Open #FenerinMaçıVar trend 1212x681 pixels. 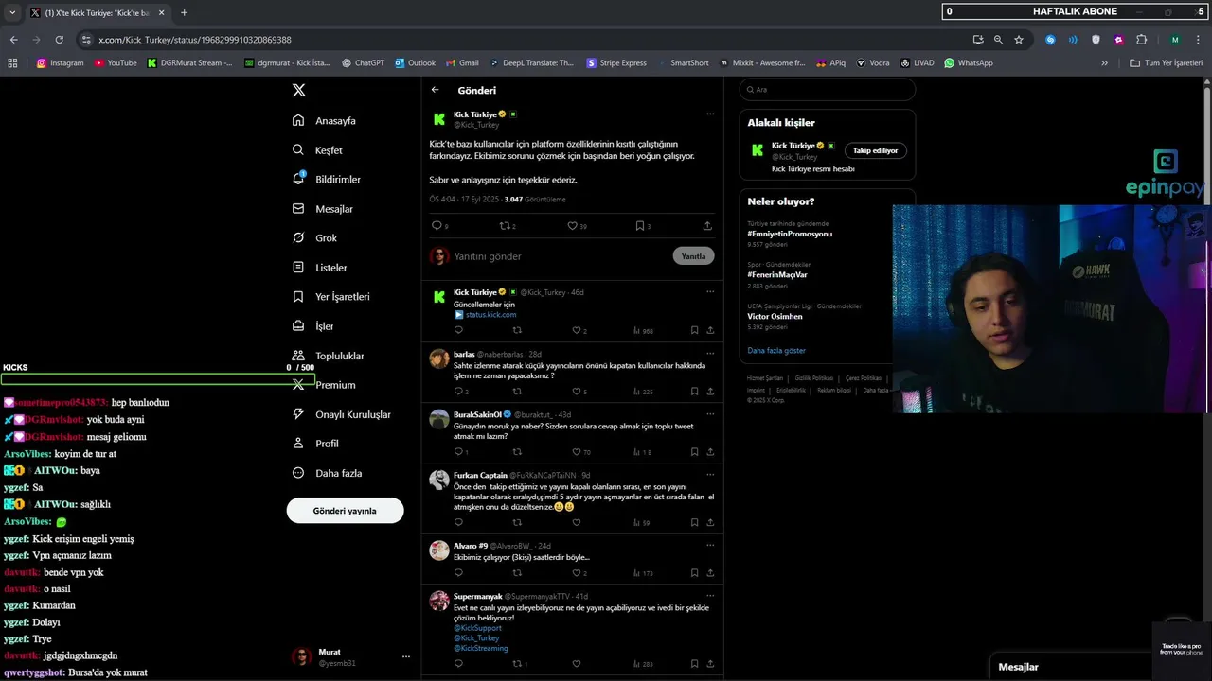(x=777, y=274)
